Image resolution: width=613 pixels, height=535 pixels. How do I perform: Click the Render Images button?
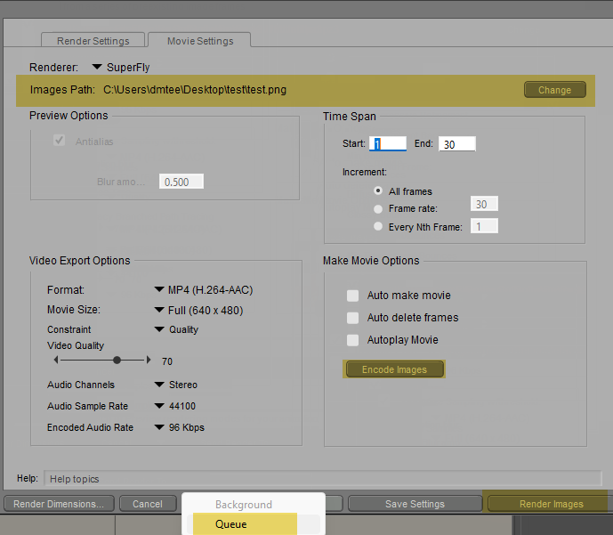tap(551, 504)
